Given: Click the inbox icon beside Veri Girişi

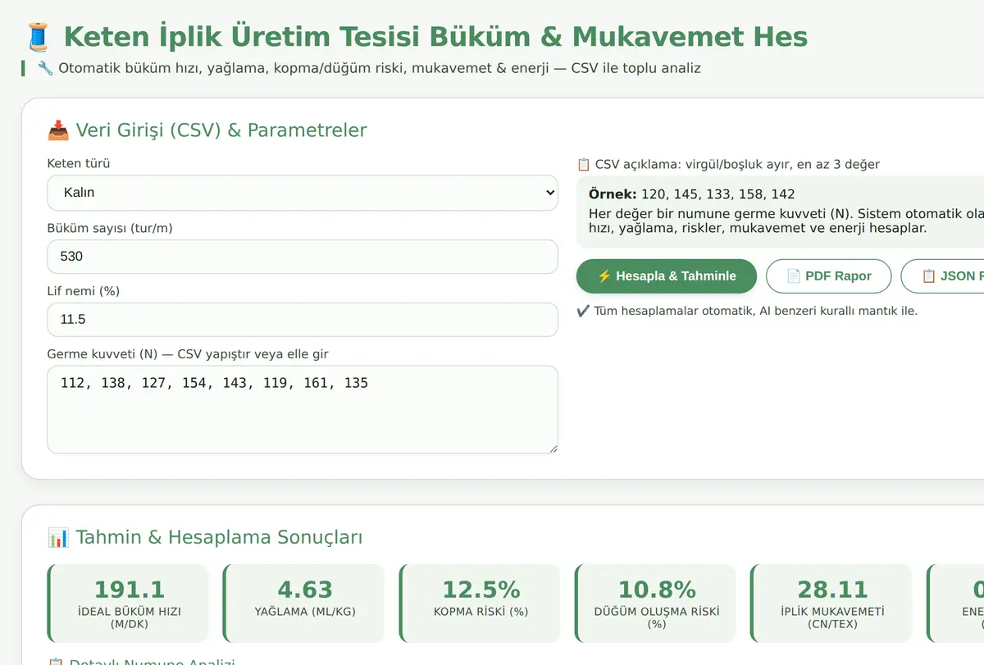Looking at the screenshot, I should 58,130.
